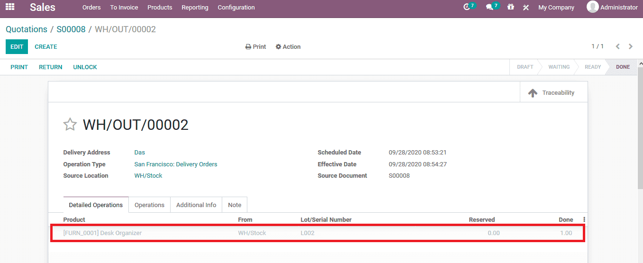Click the Administrator avatar picture

pyautogui.click(x=592, y=7)
